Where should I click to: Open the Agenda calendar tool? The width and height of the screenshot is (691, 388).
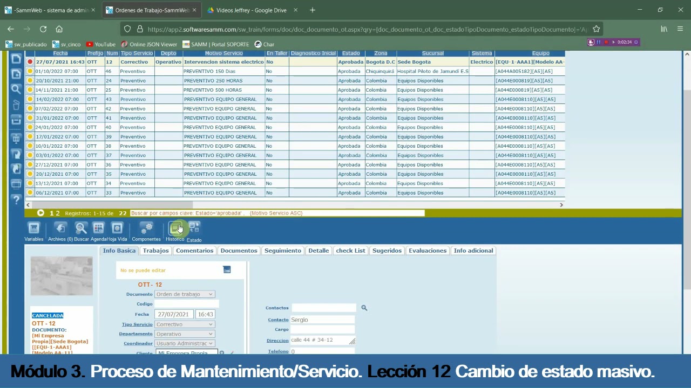click(x=98, y=228)
